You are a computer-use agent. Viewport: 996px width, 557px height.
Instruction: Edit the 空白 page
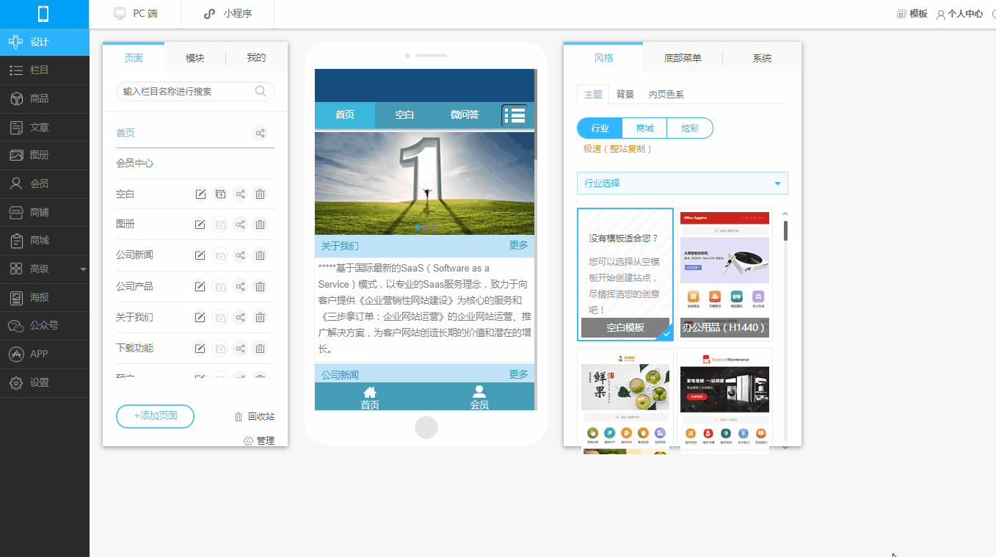(200, 194)
